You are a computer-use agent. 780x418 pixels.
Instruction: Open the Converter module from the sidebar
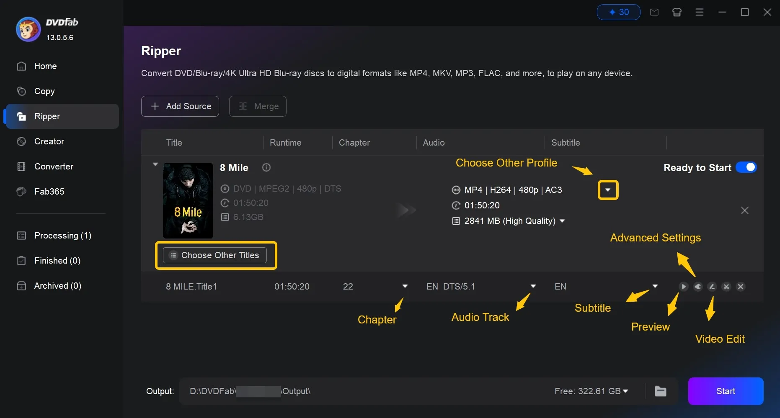(53, 167)
